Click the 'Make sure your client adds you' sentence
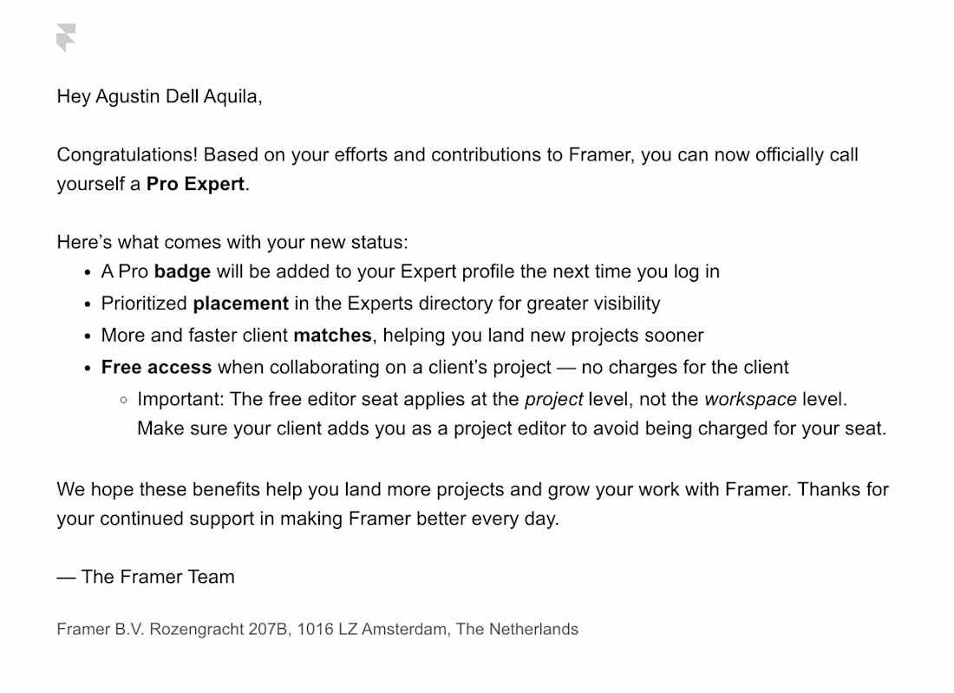 (x=512, y=429)
